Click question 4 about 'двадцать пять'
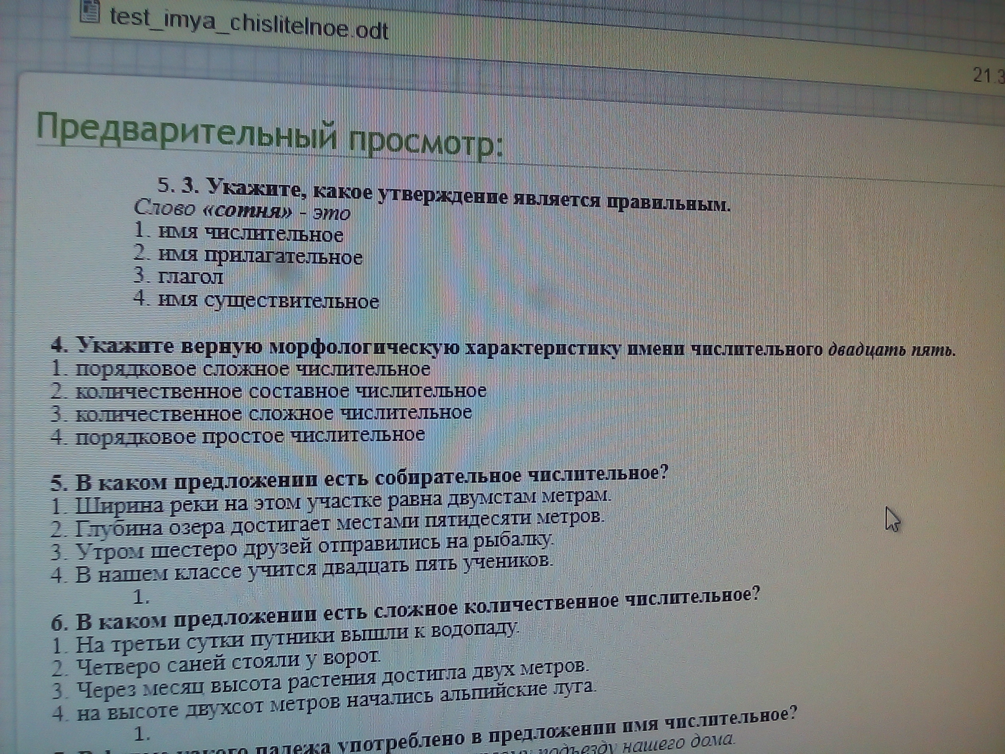This screenshot has height=754, width=1005. coord(502,349)
